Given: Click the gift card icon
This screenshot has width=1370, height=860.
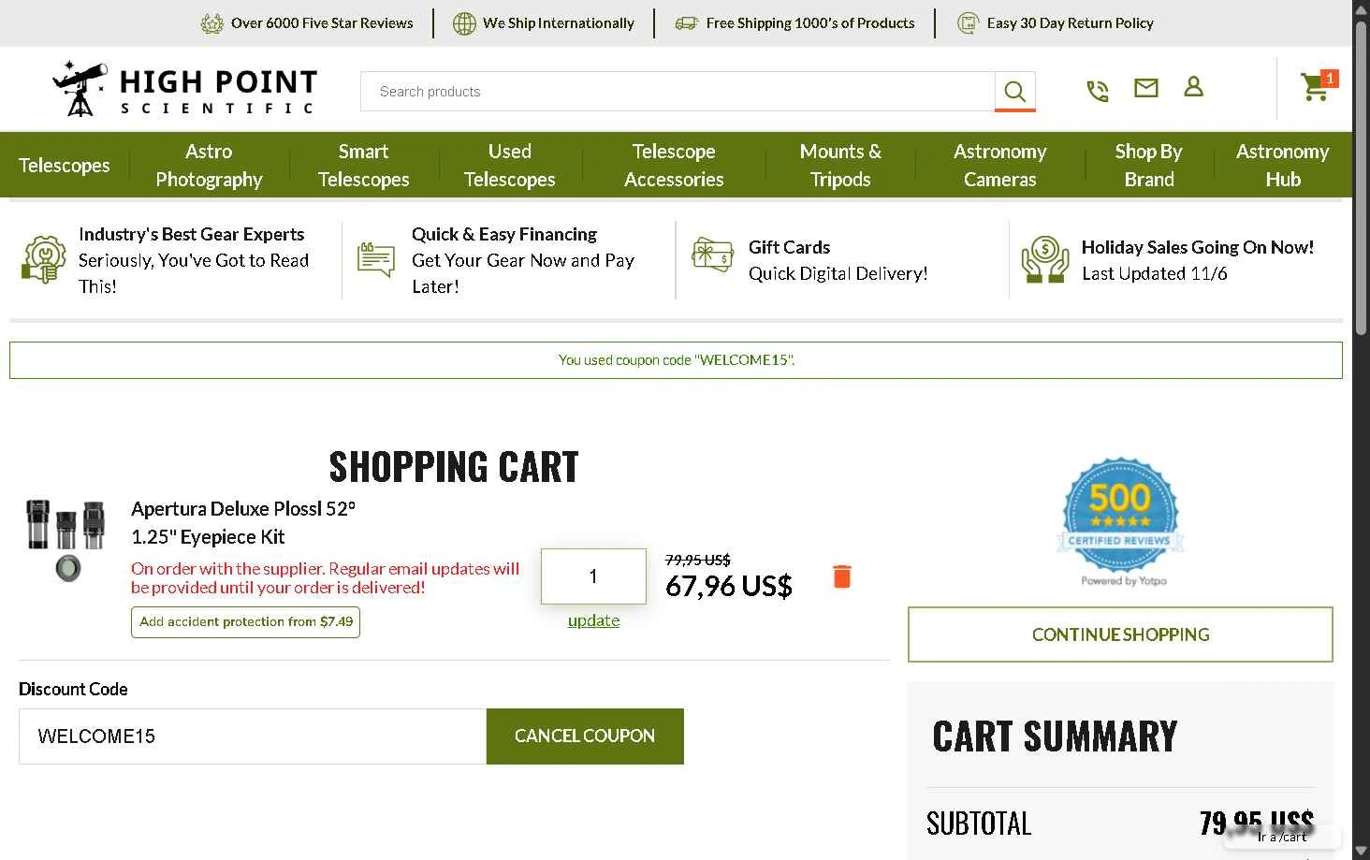Looking at the screenshot, I should pos(712,255).
